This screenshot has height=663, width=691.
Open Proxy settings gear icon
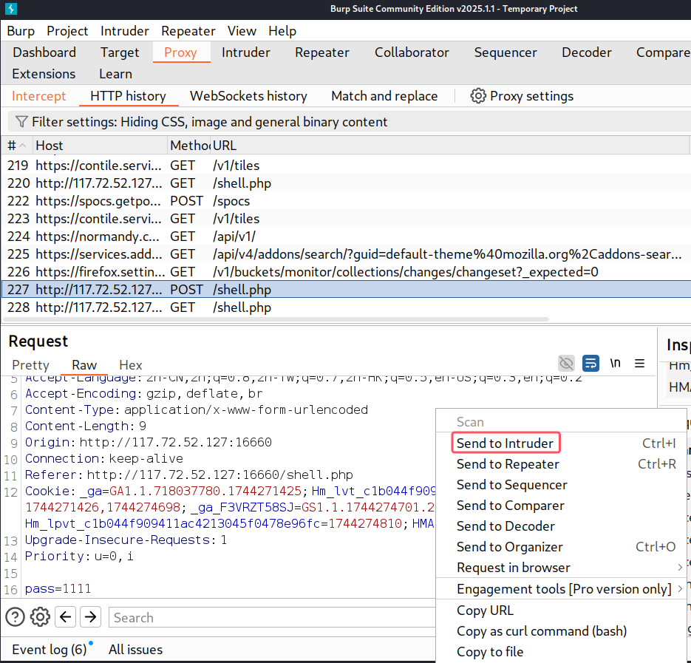click(x=478, y=95)
